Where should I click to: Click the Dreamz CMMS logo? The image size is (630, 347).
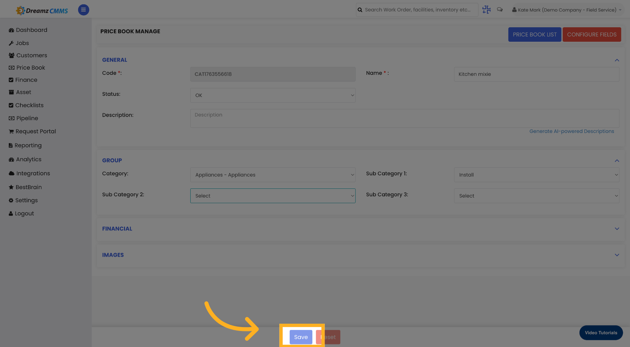pos(42,10)
